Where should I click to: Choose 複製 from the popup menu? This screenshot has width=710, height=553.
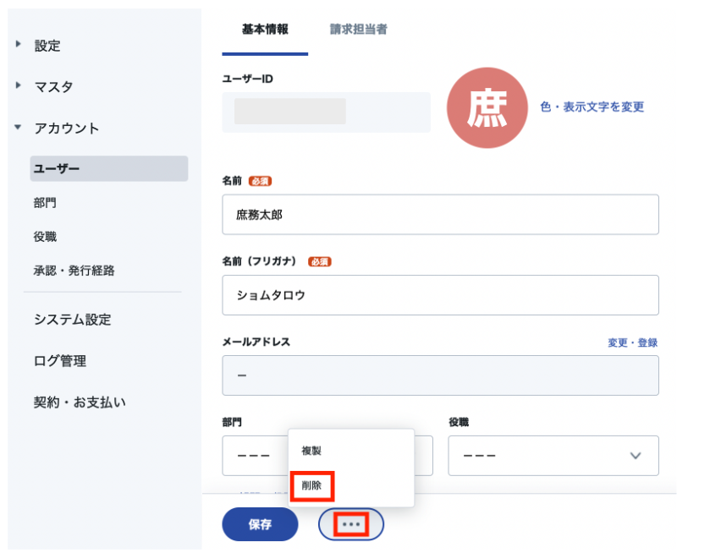click(x=311, y=451)
